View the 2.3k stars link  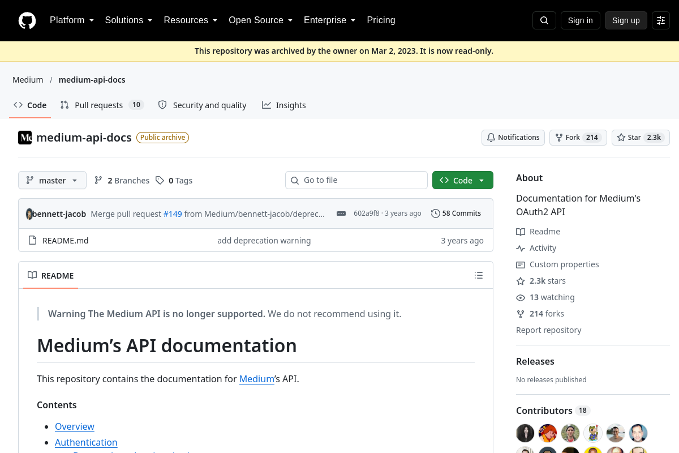click(541, 281)
